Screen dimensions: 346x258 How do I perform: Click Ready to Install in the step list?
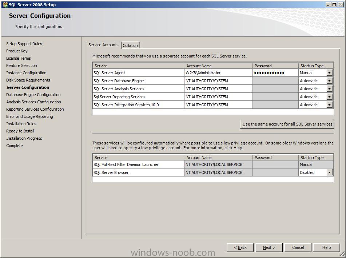20,131
